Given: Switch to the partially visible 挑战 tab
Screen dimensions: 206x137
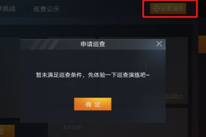Looking at the screenshot, I should click(8, 9).
